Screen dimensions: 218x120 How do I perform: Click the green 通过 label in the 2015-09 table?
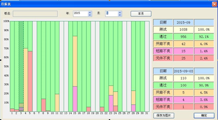click(163, 37)
